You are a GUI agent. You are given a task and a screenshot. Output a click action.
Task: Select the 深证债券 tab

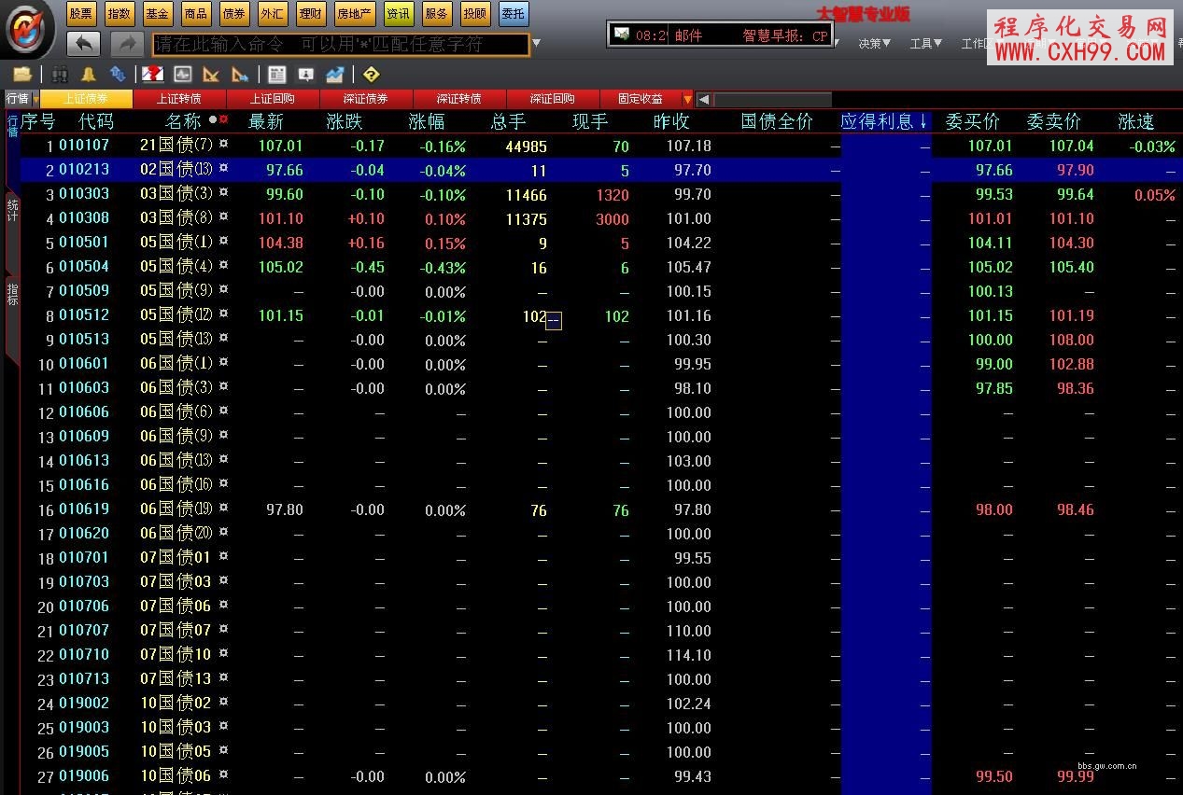pos(366,99)
